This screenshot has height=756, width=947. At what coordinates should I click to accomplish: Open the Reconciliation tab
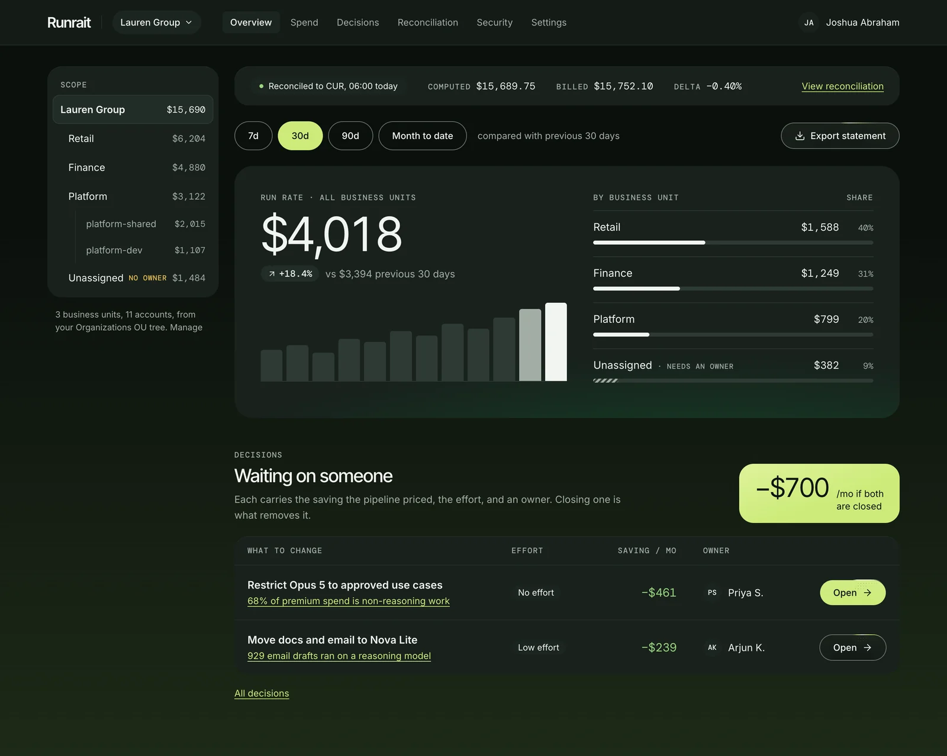click(x=428, y=22)
